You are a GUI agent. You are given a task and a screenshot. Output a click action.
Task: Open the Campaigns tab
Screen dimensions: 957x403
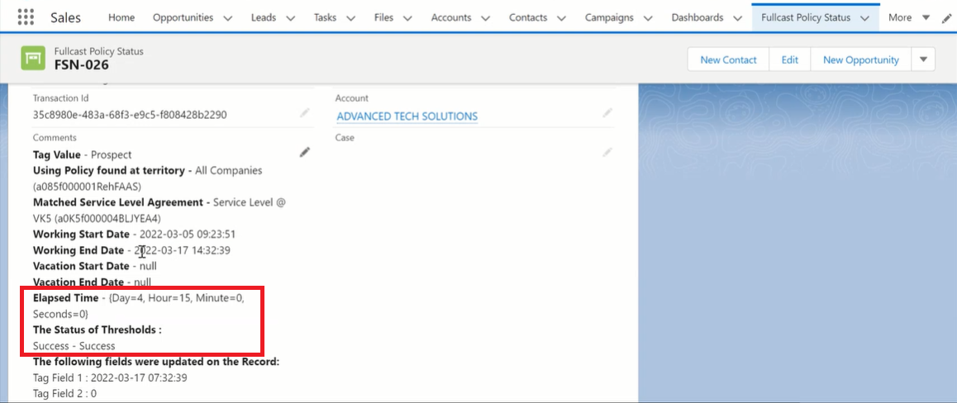point(609,17)
